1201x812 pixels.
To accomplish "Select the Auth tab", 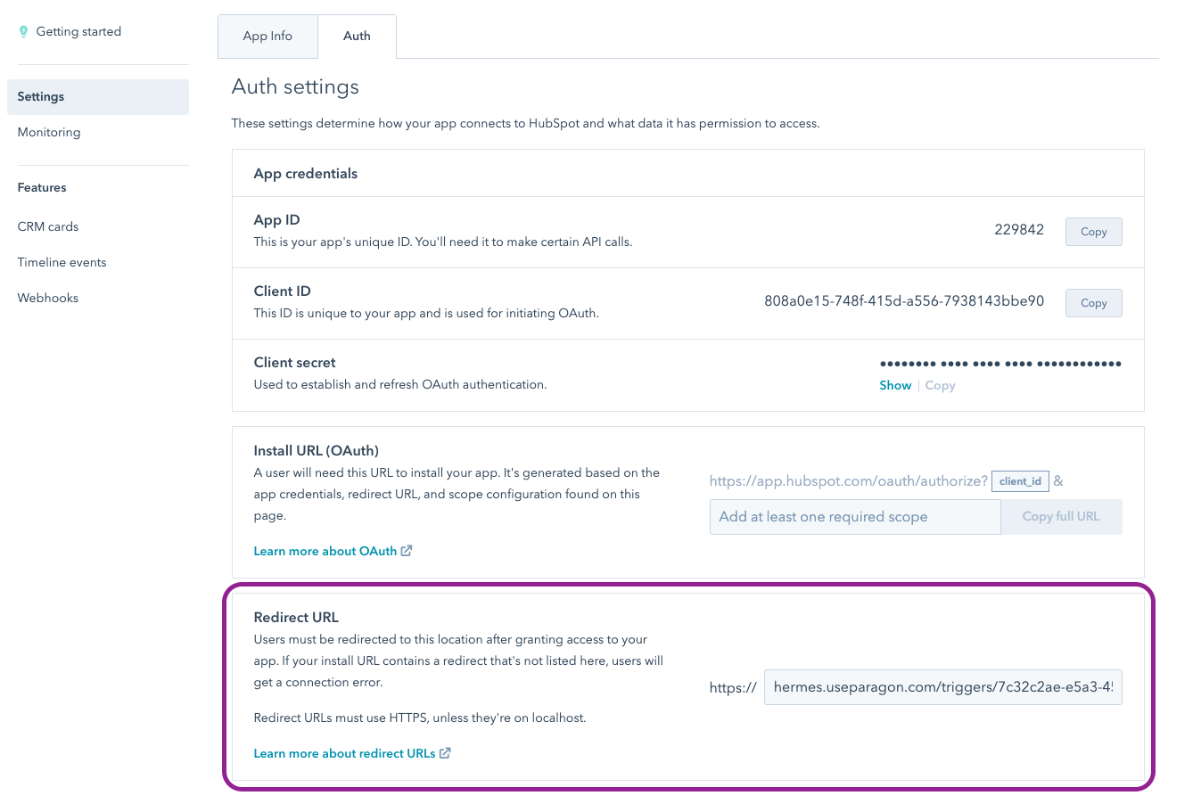I will 357,37.
